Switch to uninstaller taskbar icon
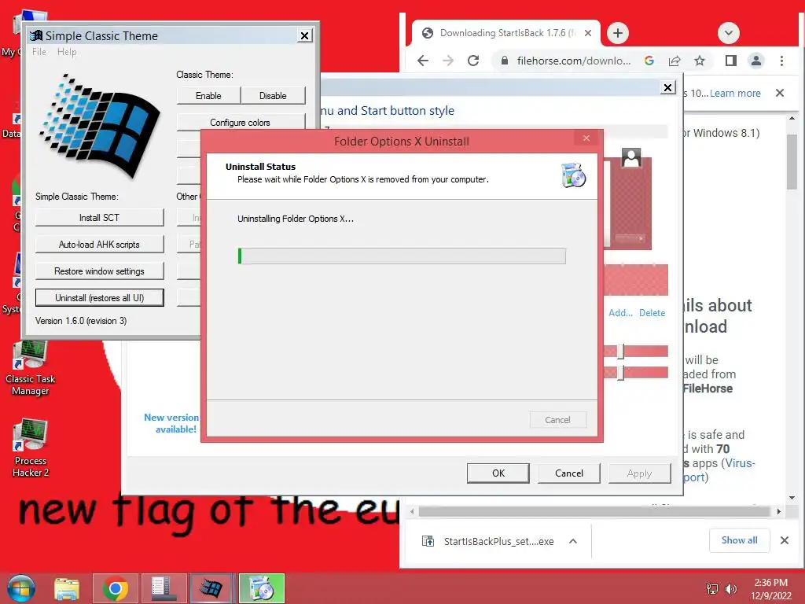The image size is (805, 604). click(x=261, y=588)
